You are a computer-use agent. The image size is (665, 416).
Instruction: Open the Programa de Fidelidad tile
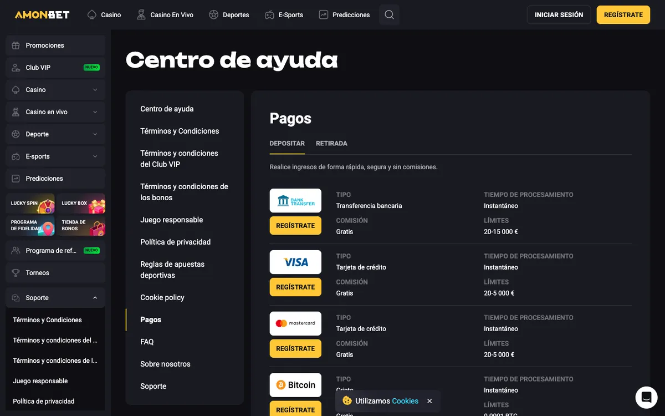click(30, 226)
